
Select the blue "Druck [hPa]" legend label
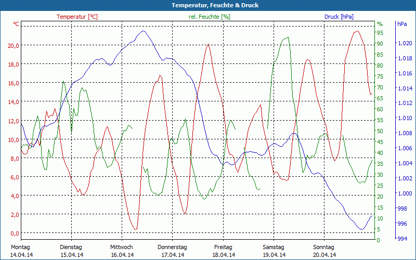339,17
